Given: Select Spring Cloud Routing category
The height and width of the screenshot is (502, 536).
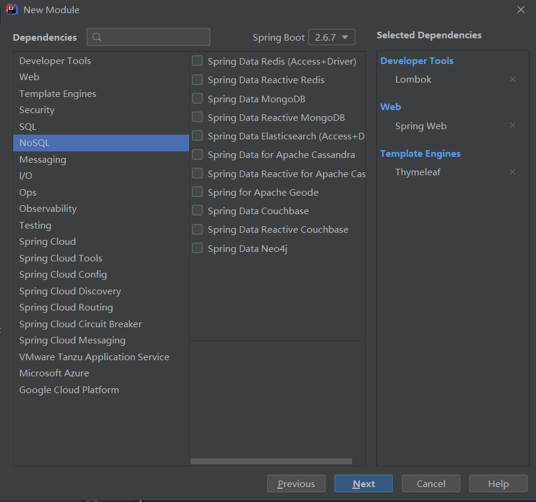Looking at the screenshot, I should tap(101, 308).
